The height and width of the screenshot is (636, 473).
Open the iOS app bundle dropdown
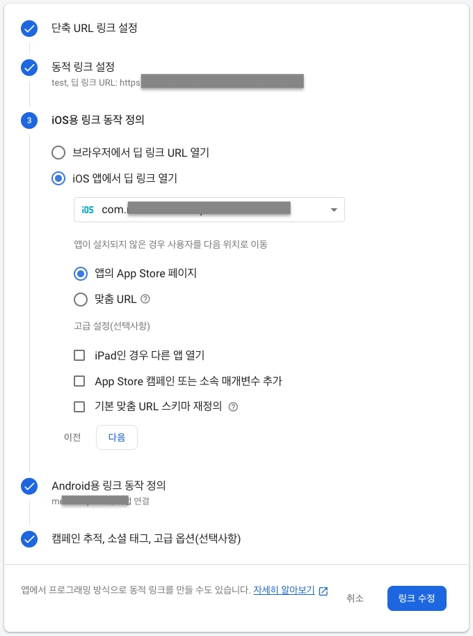point(209,210)
